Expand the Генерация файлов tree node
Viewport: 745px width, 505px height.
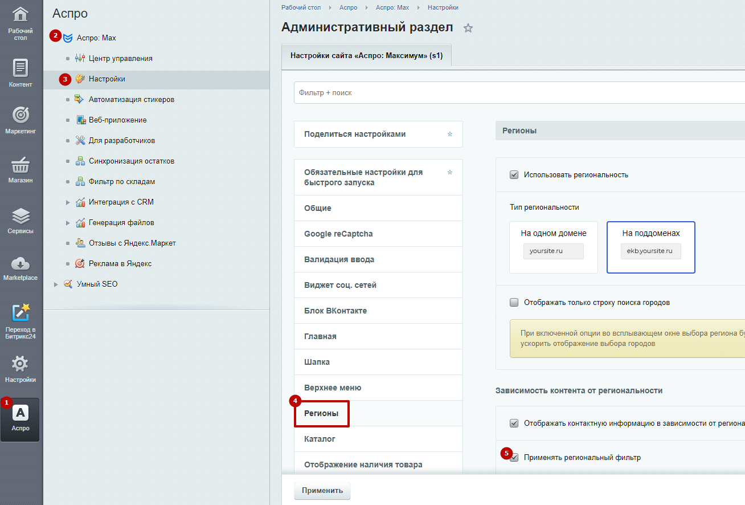pos(68,223)
